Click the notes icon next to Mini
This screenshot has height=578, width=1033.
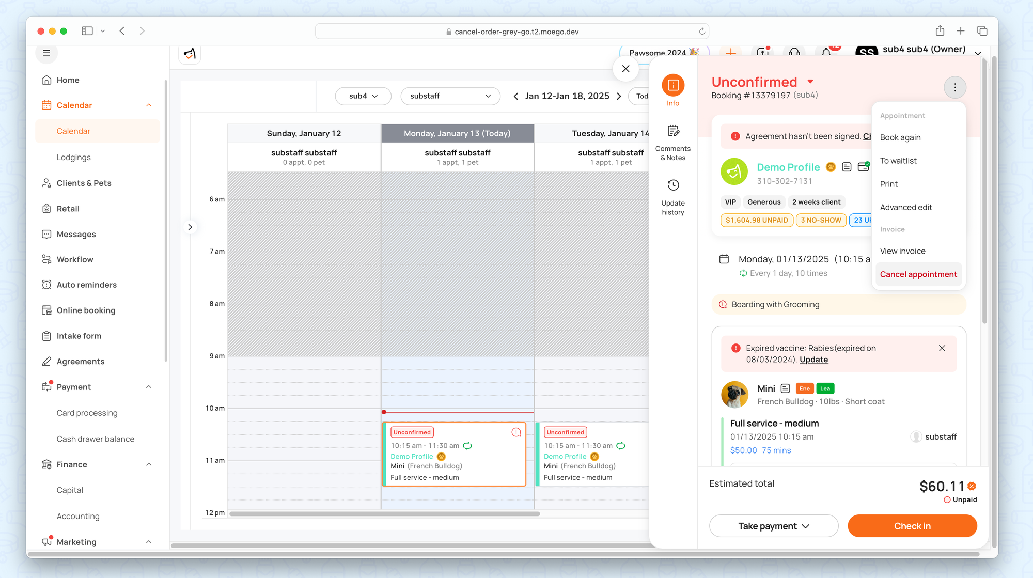(x=785, y=388)
